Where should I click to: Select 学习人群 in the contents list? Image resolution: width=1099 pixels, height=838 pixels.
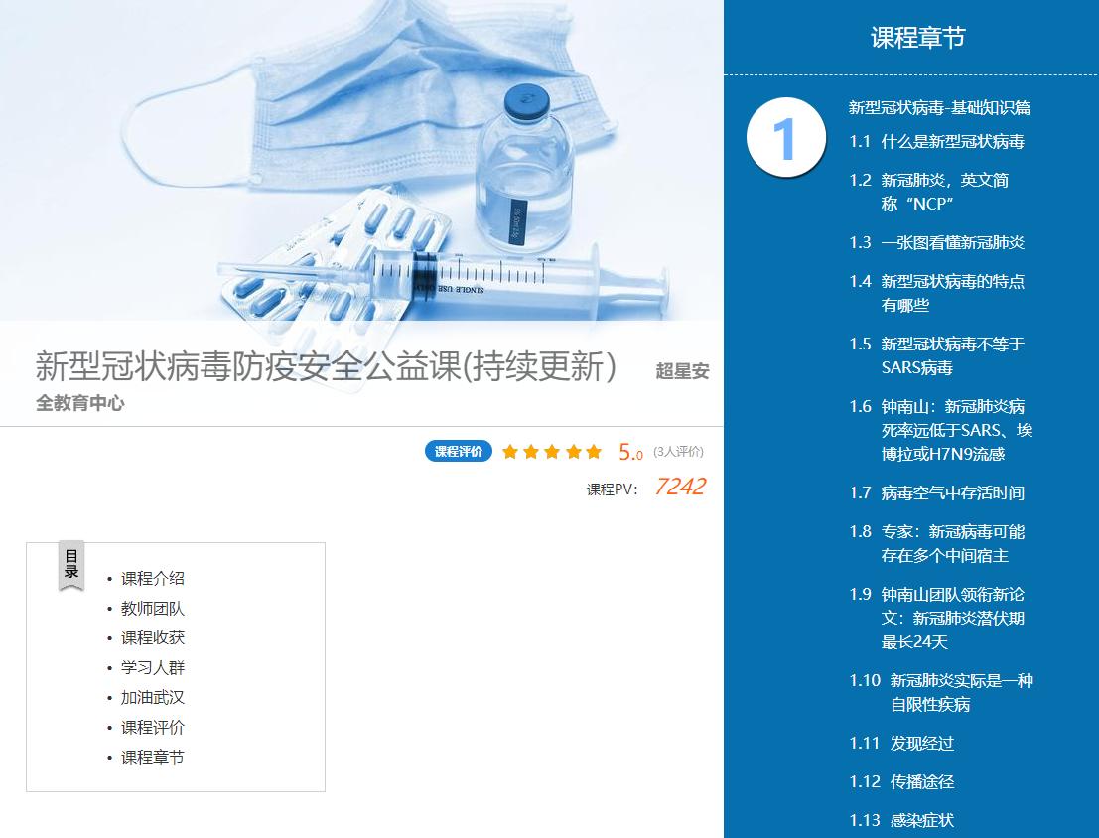click(x=152, y=668)
